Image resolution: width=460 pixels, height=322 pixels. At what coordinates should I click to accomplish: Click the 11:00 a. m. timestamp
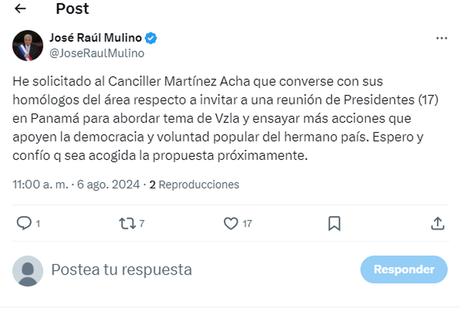tap(40, 185)
